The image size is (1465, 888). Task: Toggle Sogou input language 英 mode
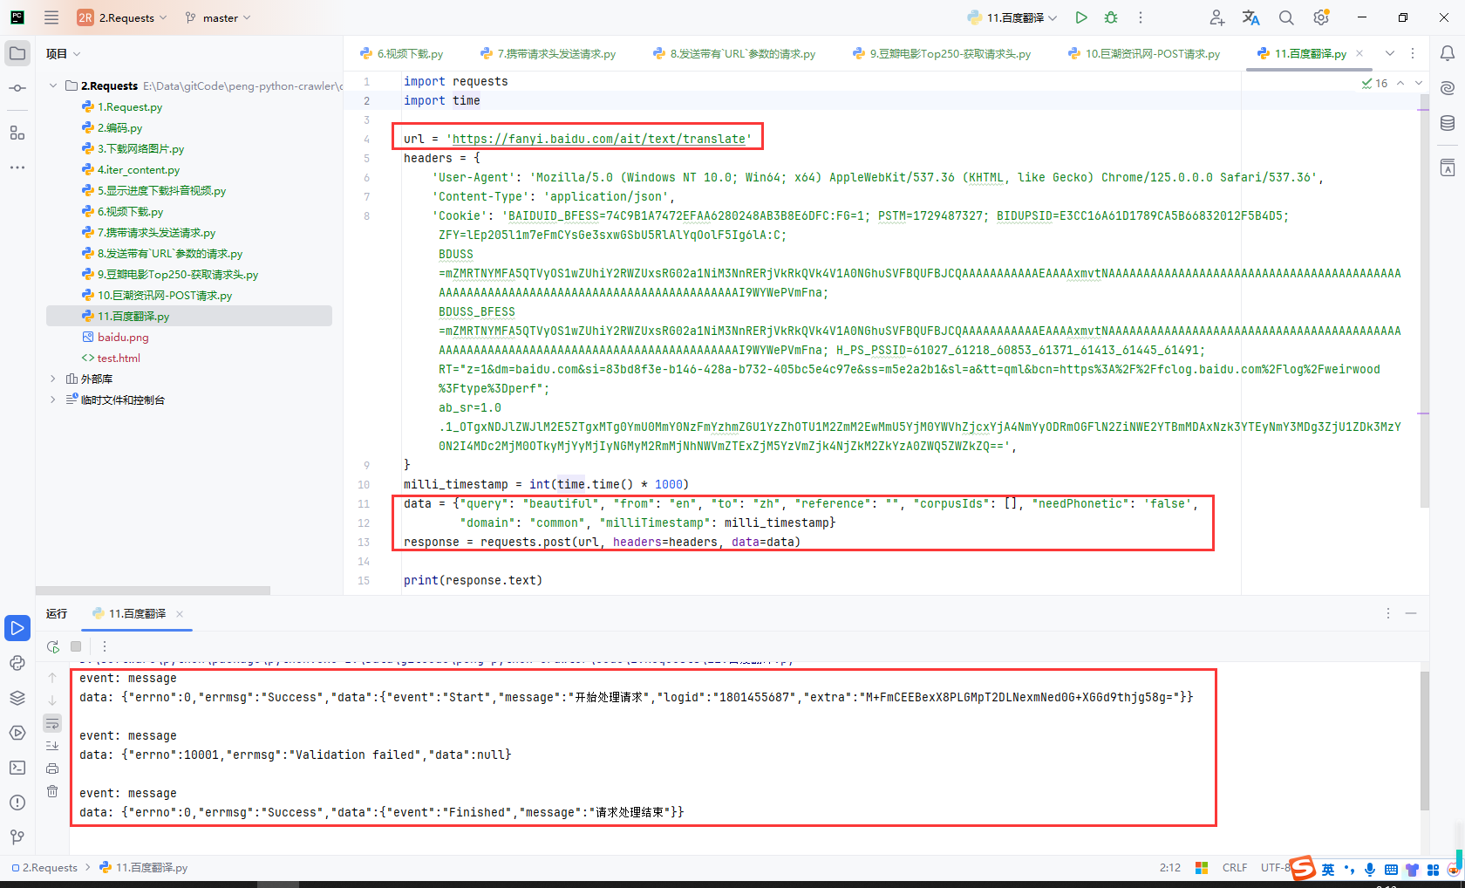pyautogui.click(x=1328, y=869)
